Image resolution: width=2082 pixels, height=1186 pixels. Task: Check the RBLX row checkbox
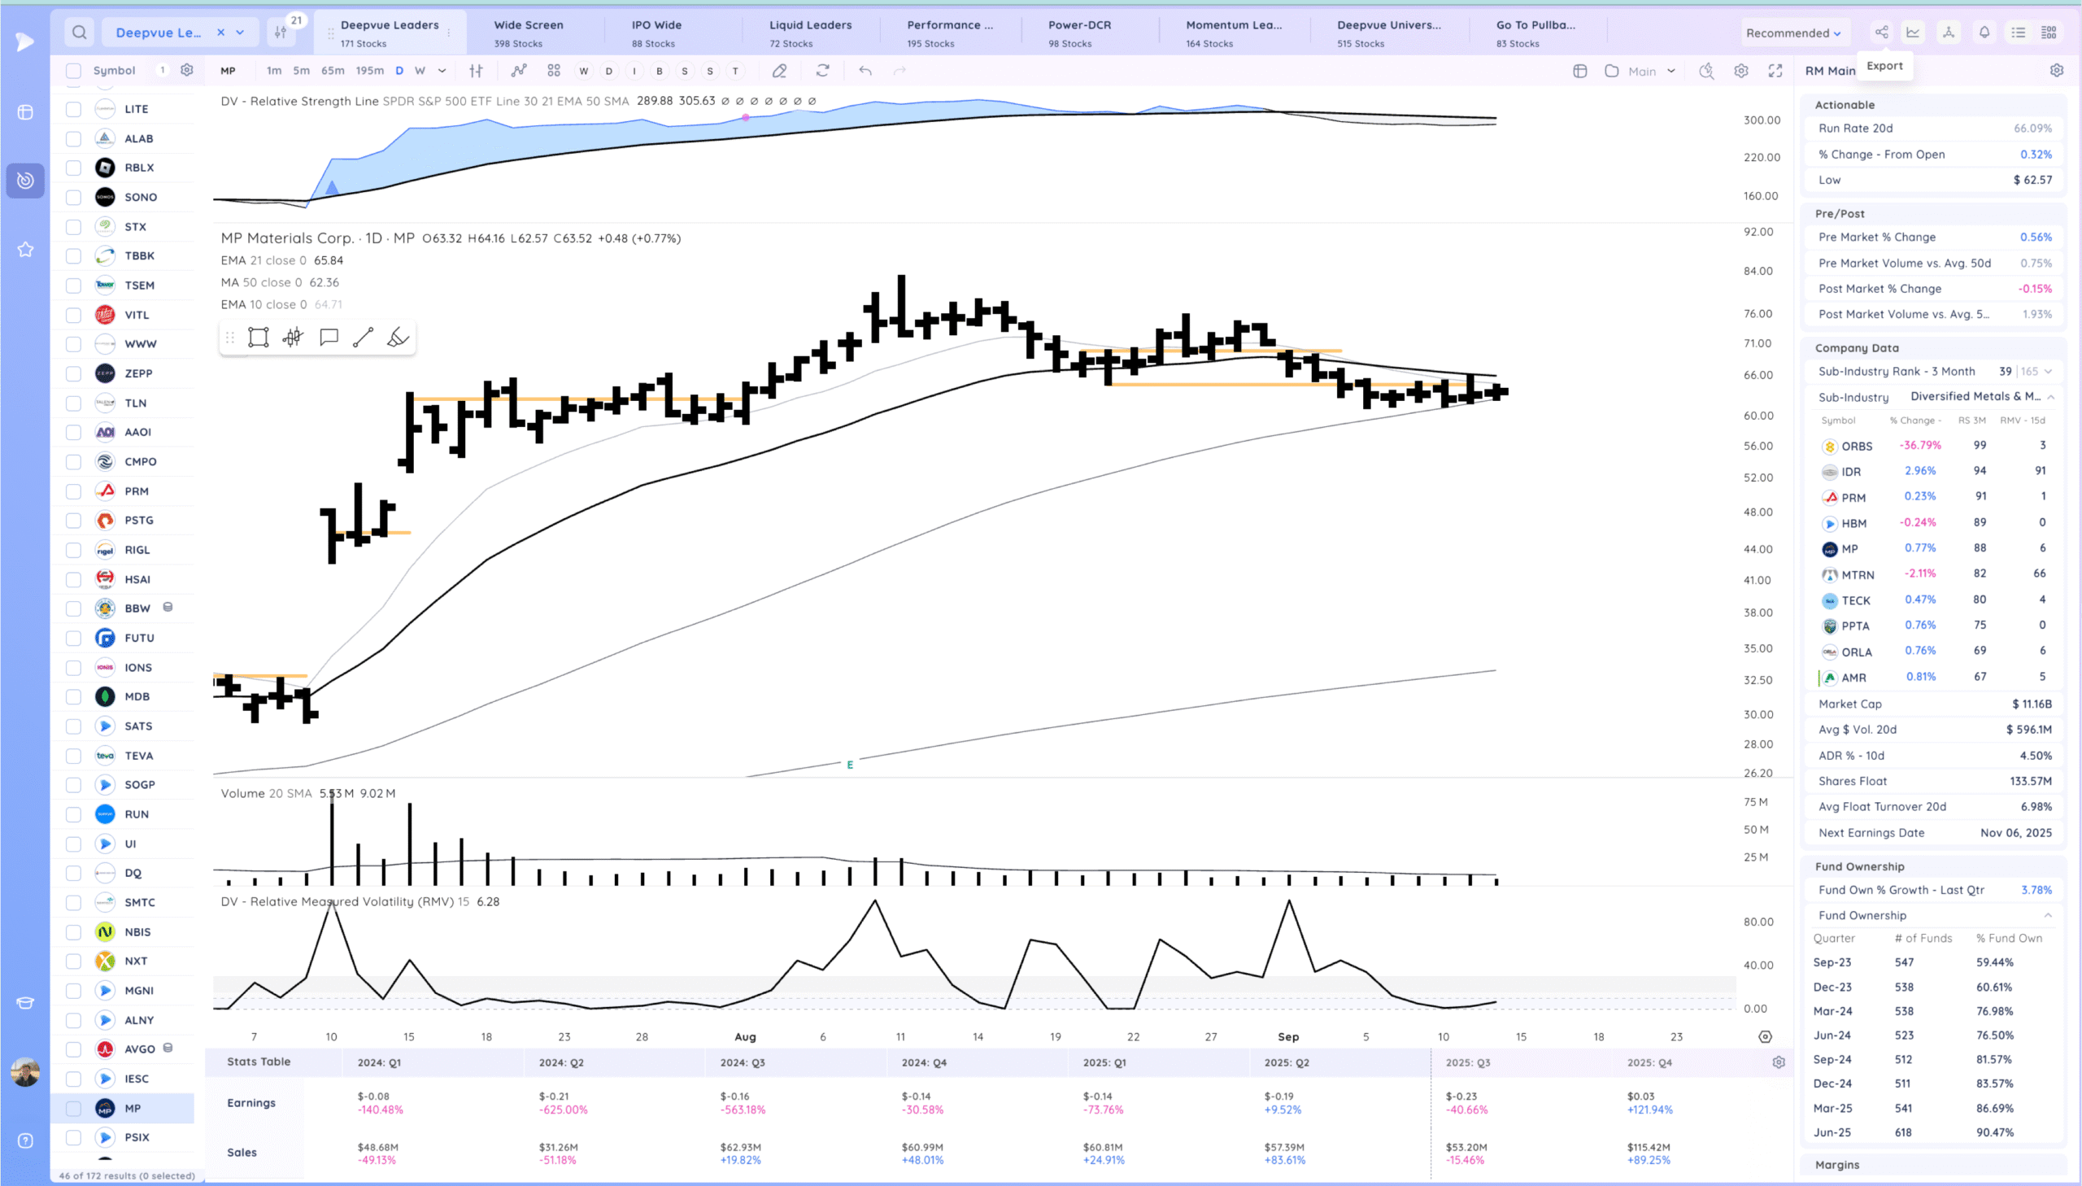tap(73, 168)
